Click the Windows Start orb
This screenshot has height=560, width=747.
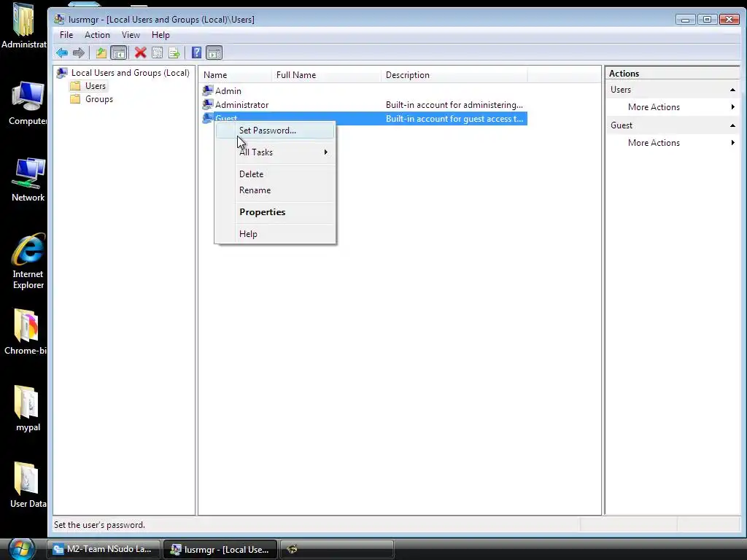21,548
